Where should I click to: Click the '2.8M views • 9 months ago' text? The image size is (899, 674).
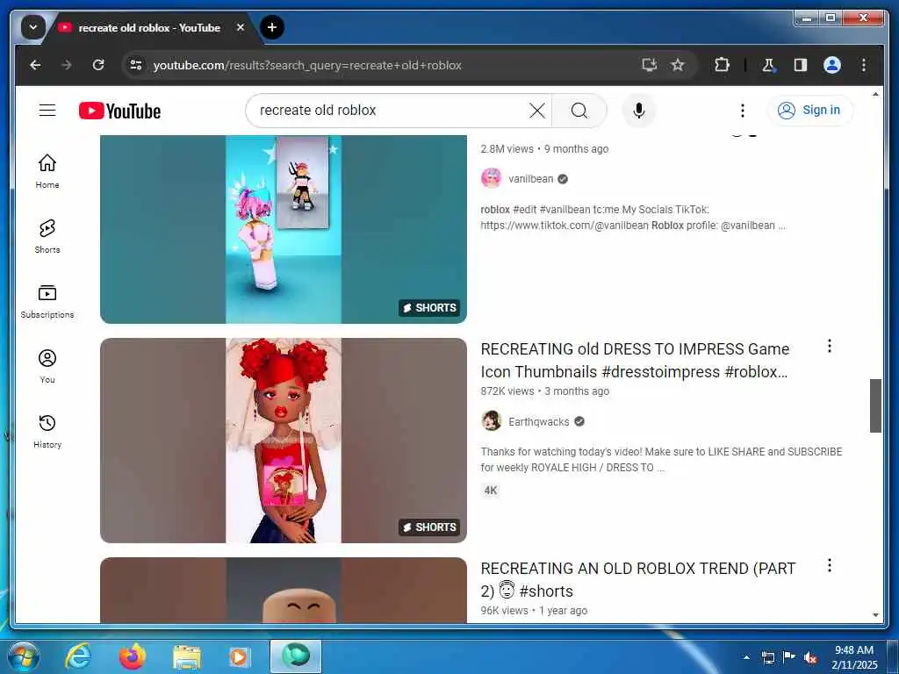[x=544, y=149]
